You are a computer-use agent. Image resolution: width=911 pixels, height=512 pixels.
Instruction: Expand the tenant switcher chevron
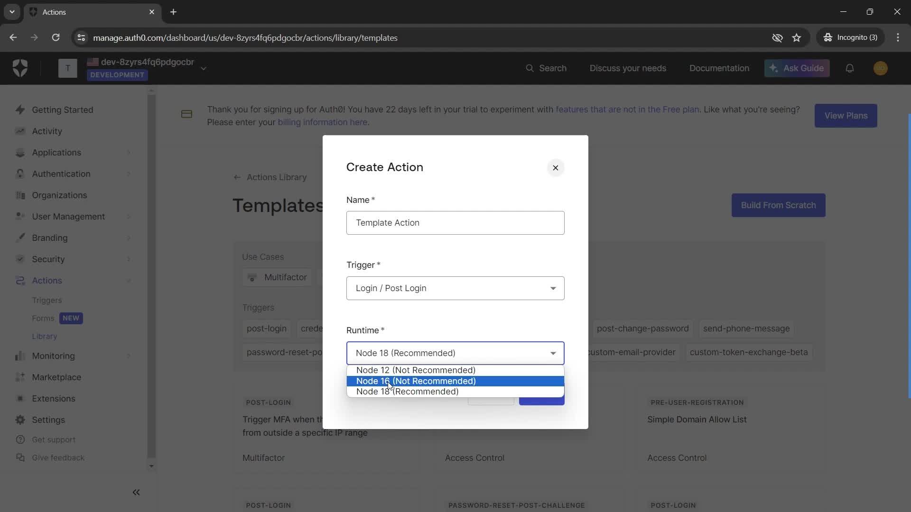(x=204, y=68)
